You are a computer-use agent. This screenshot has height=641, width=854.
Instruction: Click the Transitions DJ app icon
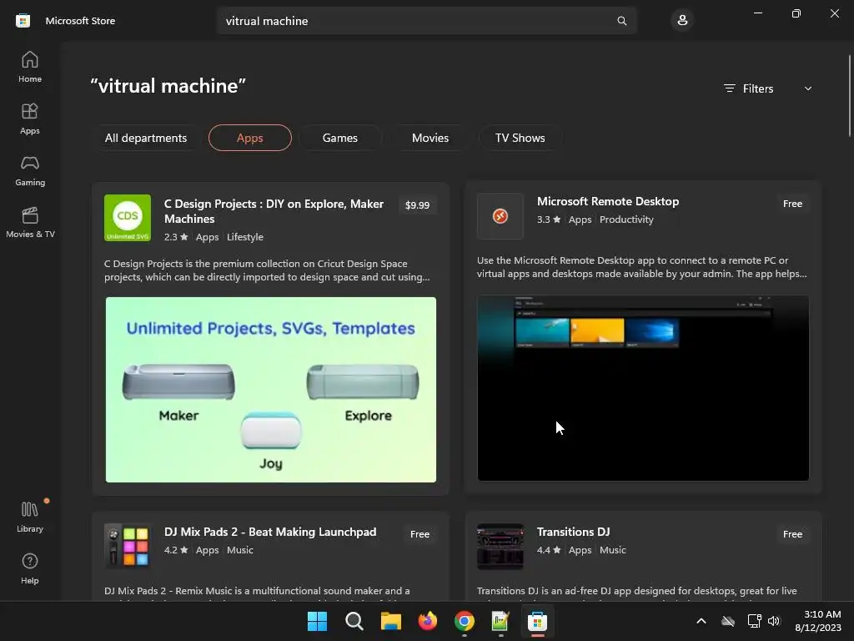pyautogui.click(x=500, y=547)
